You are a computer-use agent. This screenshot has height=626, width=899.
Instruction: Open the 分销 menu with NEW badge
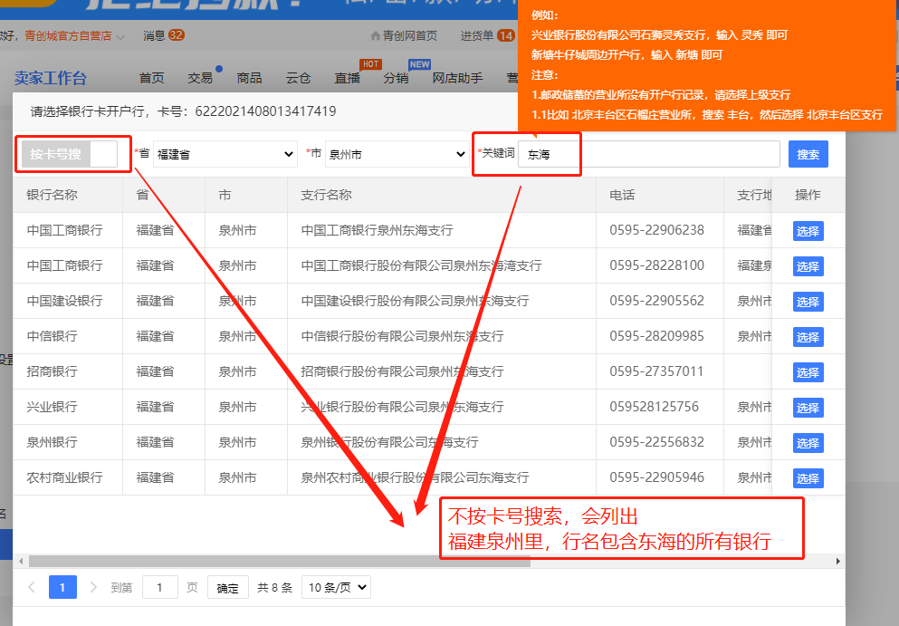[396, 79]
